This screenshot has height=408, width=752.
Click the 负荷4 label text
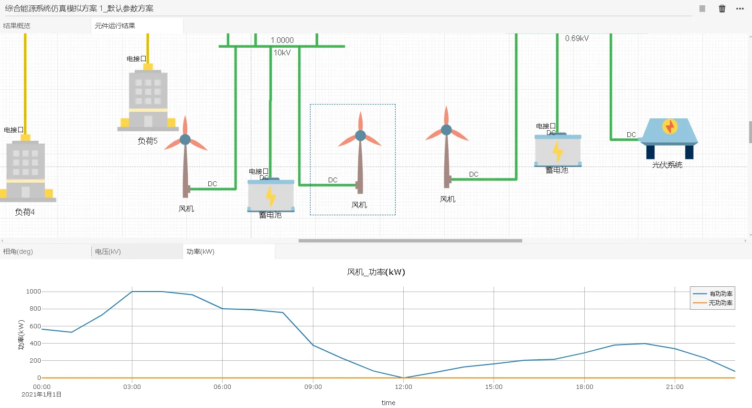[x=25, y=212]
